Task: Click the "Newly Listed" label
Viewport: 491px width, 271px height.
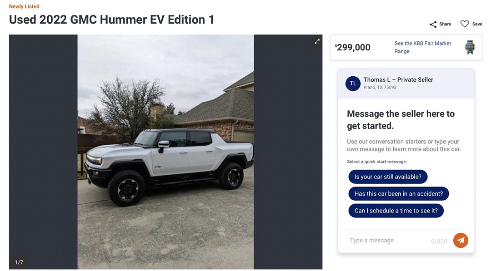Action: coord(24,6)
